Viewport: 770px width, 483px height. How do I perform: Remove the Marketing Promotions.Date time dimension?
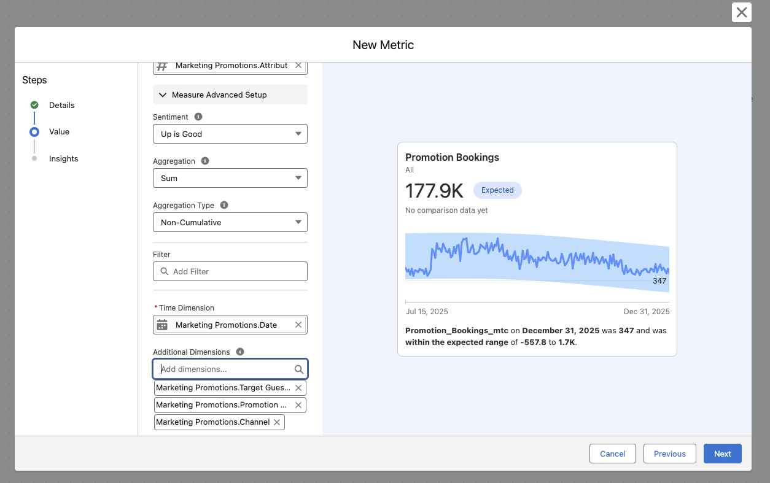[x=298, y=325]
